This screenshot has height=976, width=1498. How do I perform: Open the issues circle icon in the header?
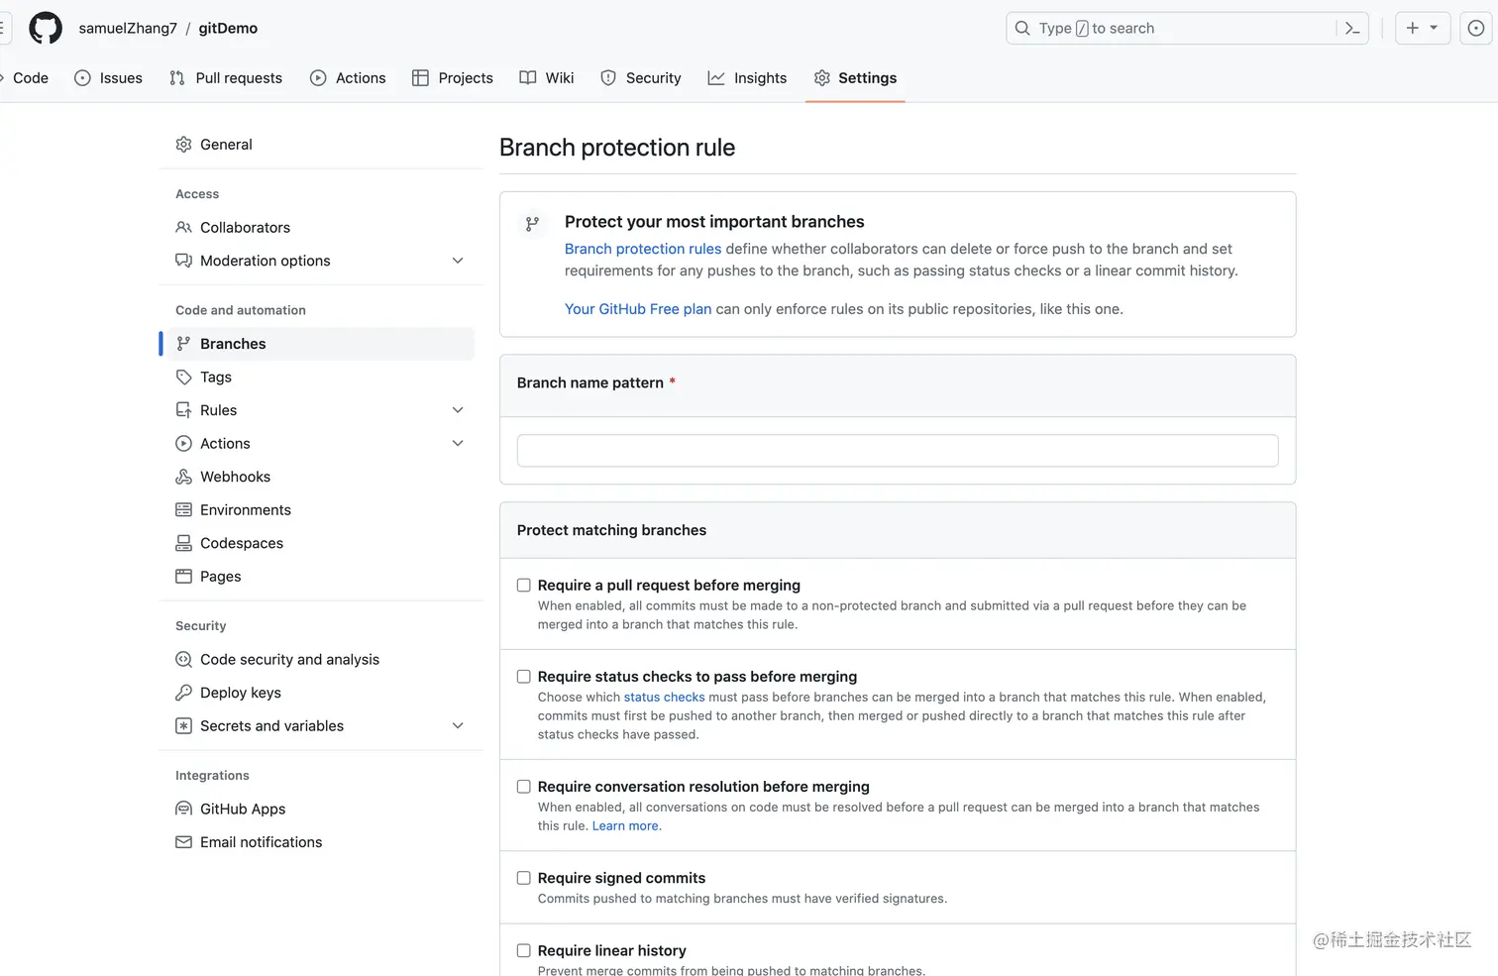[x=1475, y=28]
